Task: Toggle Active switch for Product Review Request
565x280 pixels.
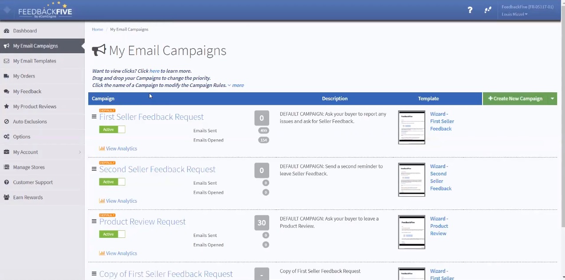Action: click(x=112, y=234)
